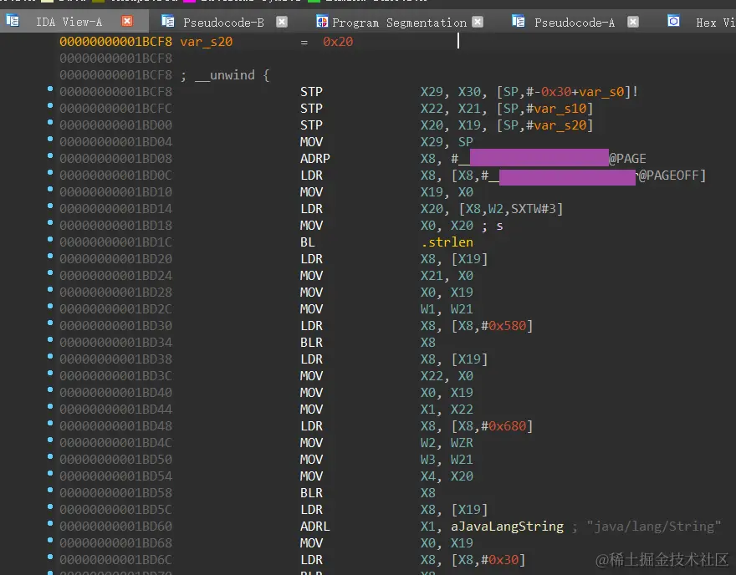Select operand X22, X0
736x575 pixels.
pos(447,376)
